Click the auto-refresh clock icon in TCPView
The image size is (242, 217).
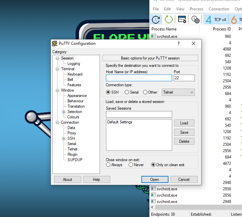pyautogui.click(x=156, y=19)
